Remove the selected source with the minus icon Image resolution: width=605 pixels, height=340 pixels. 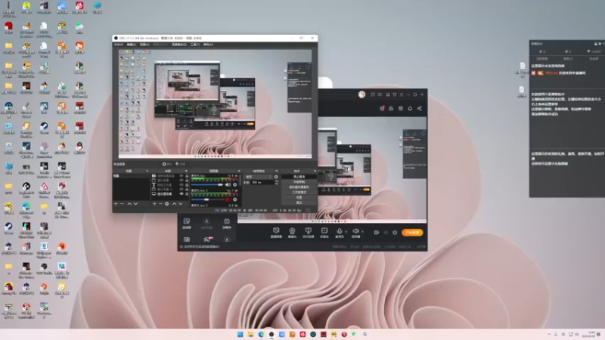[160, 204]
